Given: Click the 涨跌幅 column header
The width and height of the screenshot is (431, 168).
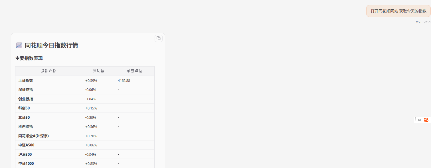Looking at the screenshot, I should coord(98,71).
